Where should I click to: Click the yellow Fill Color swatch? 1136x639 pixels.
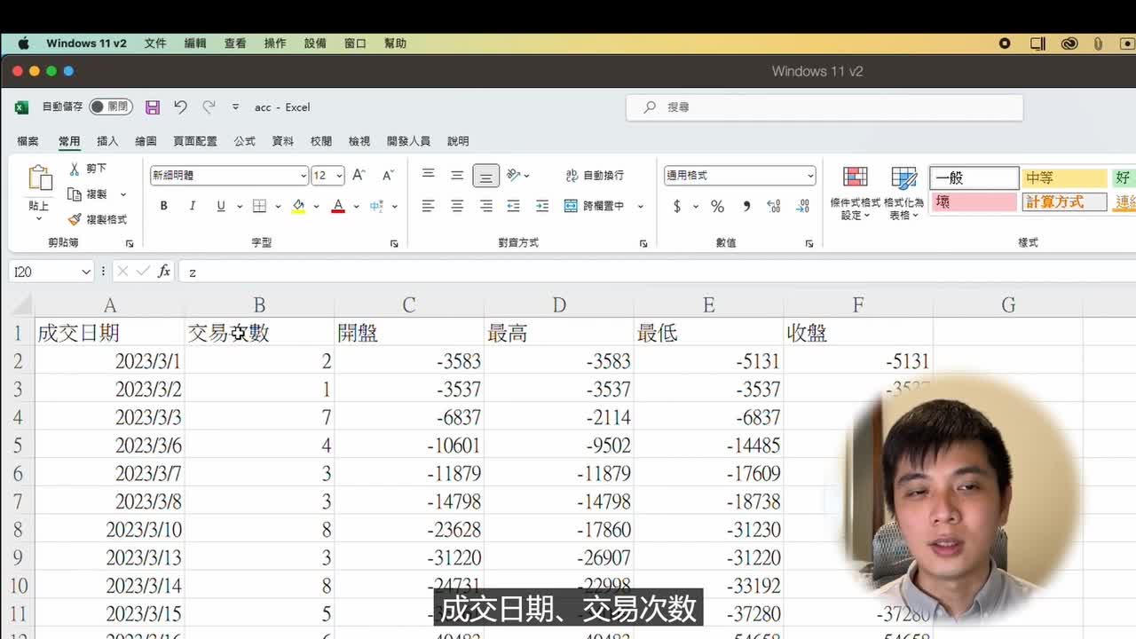coord(298,206)
